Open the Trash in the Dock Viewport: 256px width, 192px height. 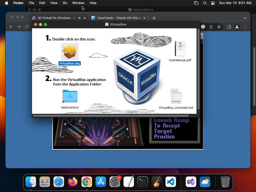click(x=225, y=182)
